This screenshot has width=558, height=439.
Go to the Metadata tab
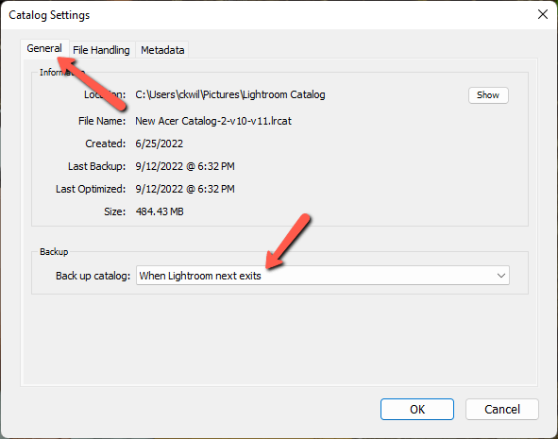[162, 50]
